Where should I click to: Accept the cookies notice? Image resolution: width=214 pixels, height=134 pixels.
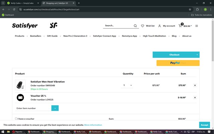(204, 125)
